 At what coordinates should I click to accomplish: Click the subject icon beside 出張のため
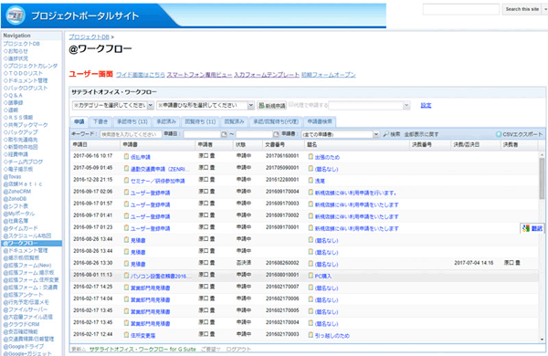(311, 157)
